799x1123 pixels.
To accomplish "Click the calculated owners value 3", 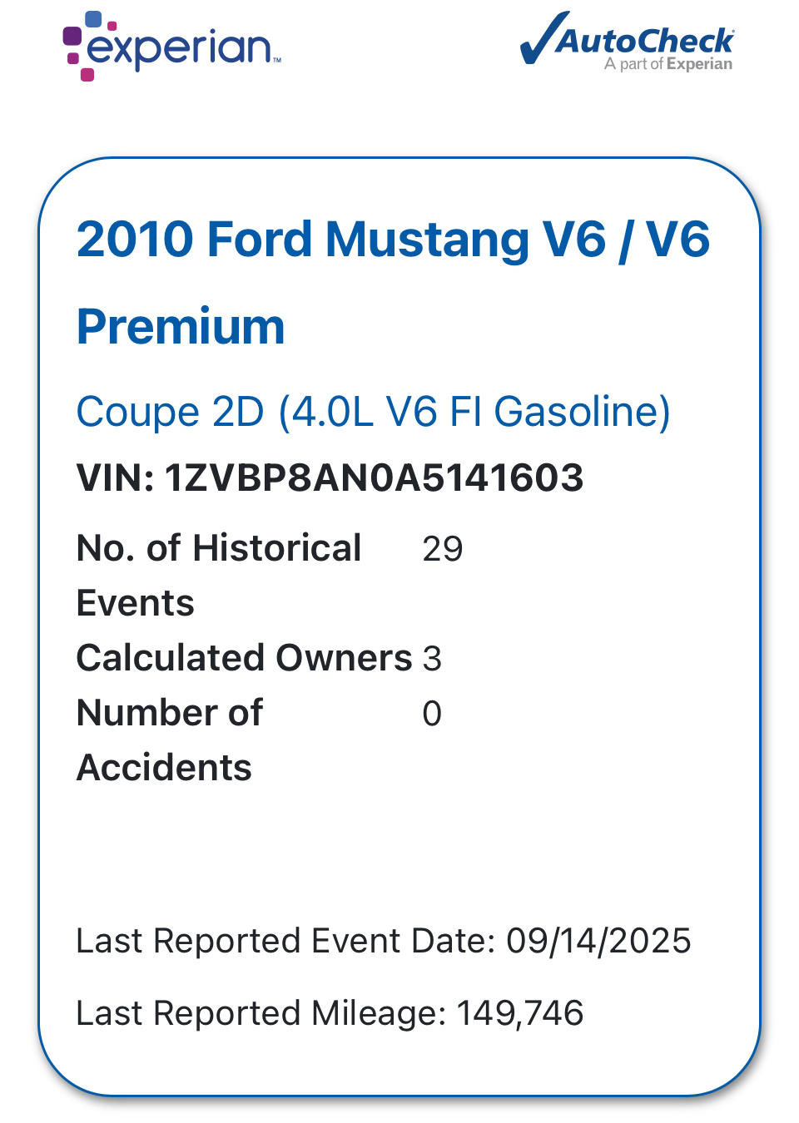I will coord(432,659).
